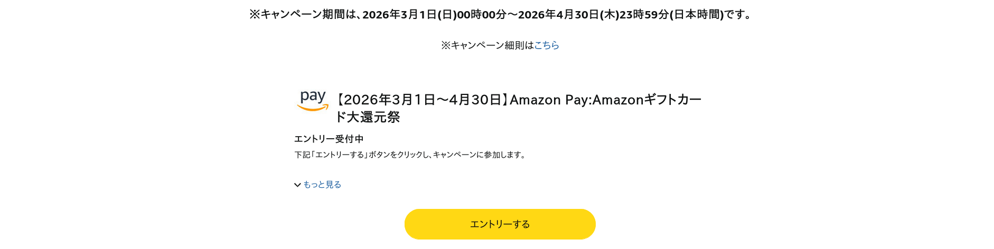994x249 pixels.
Task: Click the キャンペーンに参加します text
Action: pyautogui.click(x=479, y=155)
